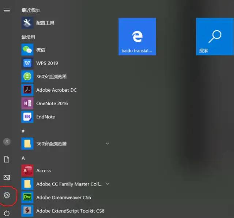Launch EndNote via its EN icon

(27, 117)
